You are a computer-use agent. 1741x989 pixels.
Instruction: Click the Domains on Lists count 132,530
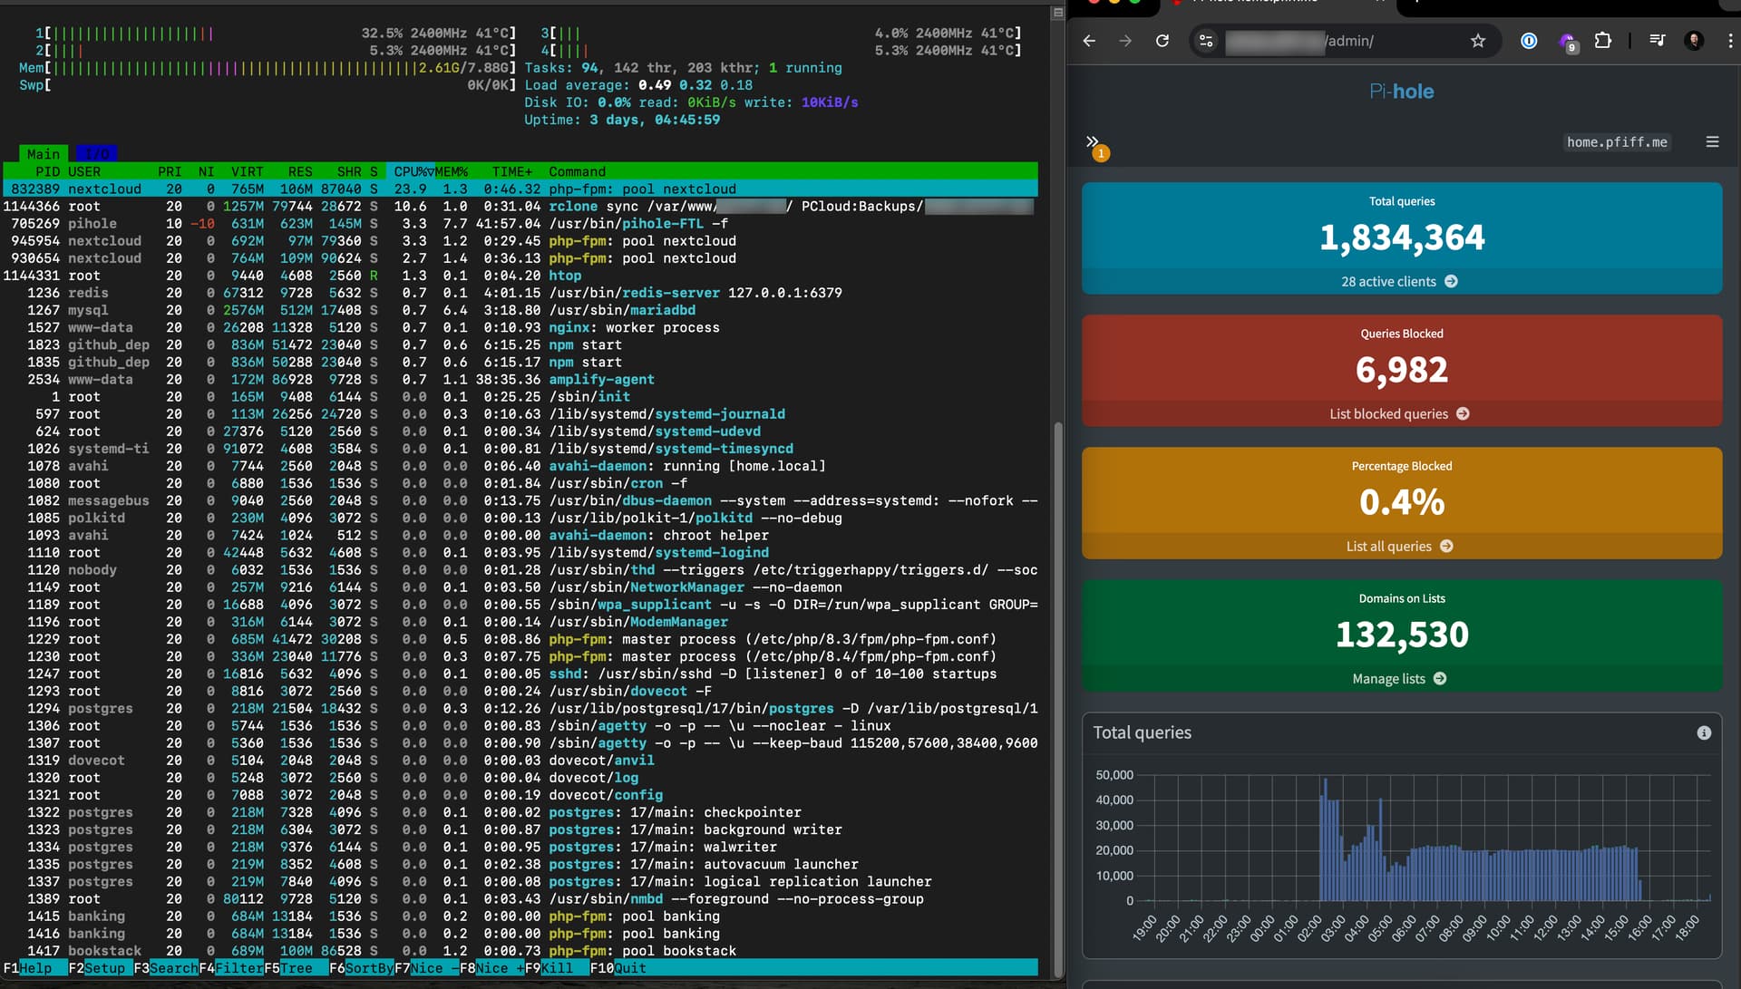[1401, 635]
